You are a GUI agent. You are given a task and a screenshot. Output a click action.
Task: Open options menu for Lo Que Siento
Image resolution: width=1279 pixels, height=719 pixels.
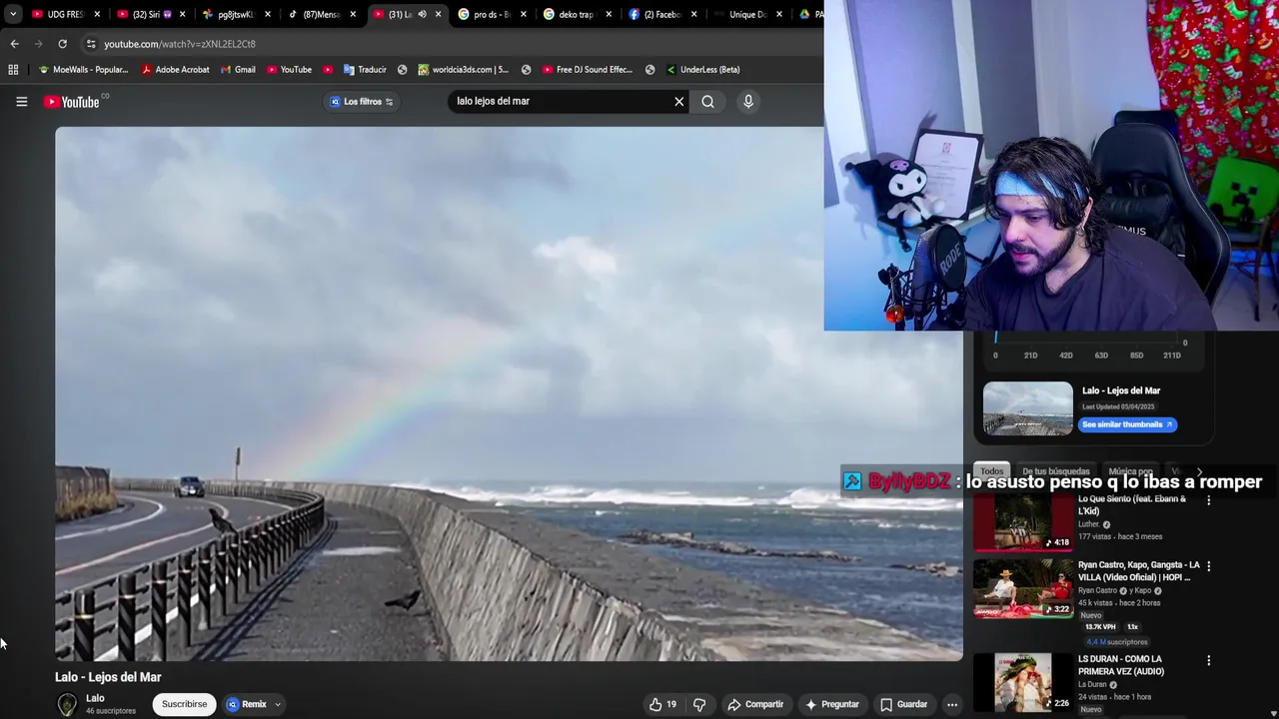[1208, 500]
